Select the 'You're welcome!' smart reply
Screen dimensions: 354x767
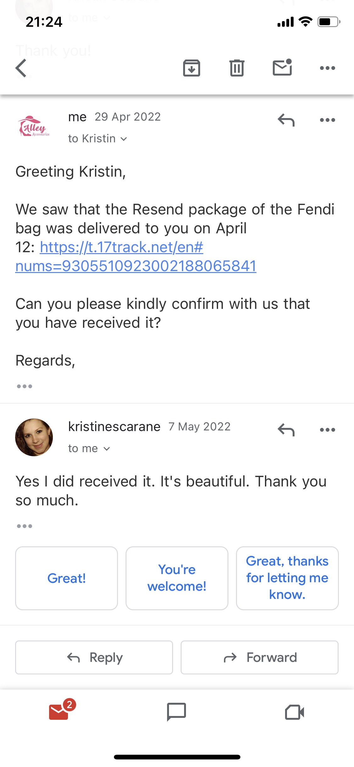(x=177, y=578)
